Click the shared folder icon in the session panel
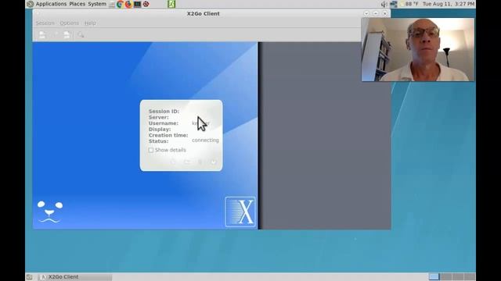The image size is (501, 281). pos(187,162)
